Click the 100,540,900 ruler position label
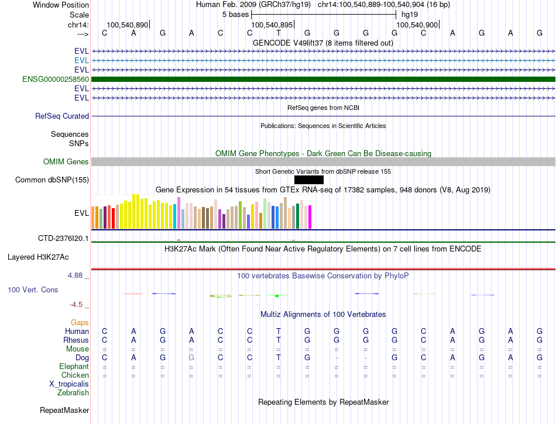The width and height of the screenshot is (556, 424). pyautogui.click(x=417, y=25)
